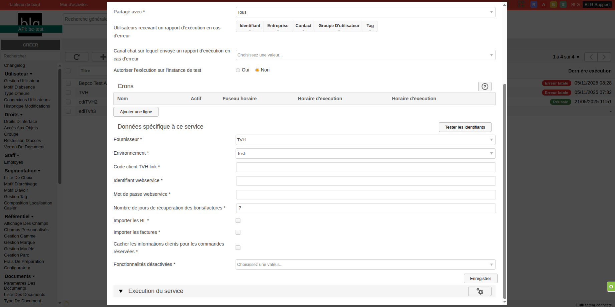Click the next page arrow icon
This screenshot has width=615, height=307.
(604, 57)
